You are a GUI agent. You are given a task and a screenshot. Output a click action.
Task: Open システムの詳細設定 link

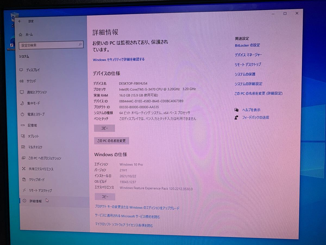(249, 84)
